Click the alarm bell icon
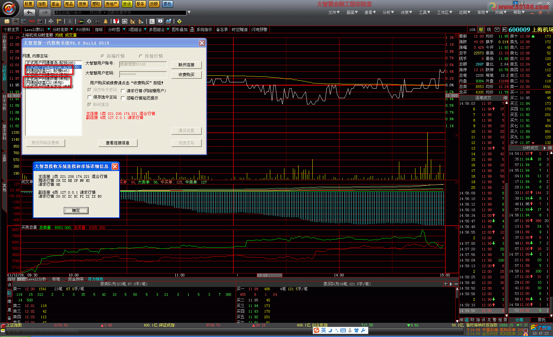 point(106,21)
